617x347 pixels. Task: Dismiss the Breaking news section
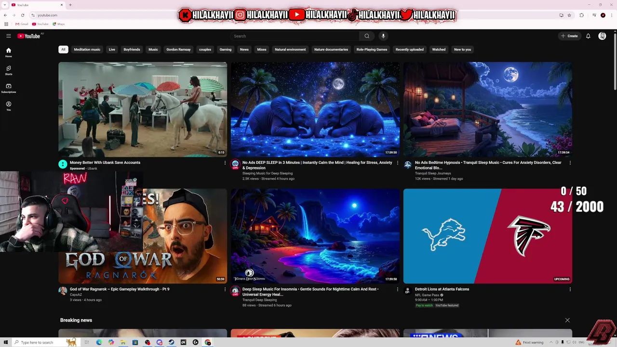[567, 320]
